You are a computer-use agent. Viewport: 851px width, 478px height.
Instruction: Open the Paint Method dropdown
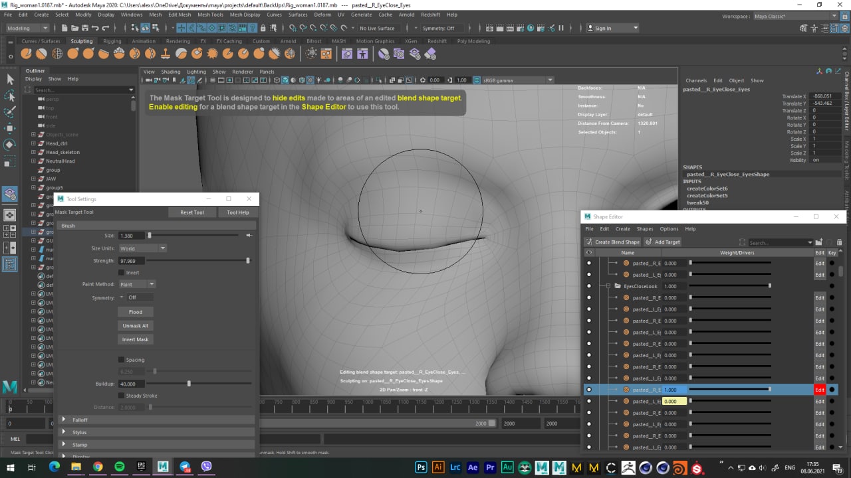click(137, 284)
